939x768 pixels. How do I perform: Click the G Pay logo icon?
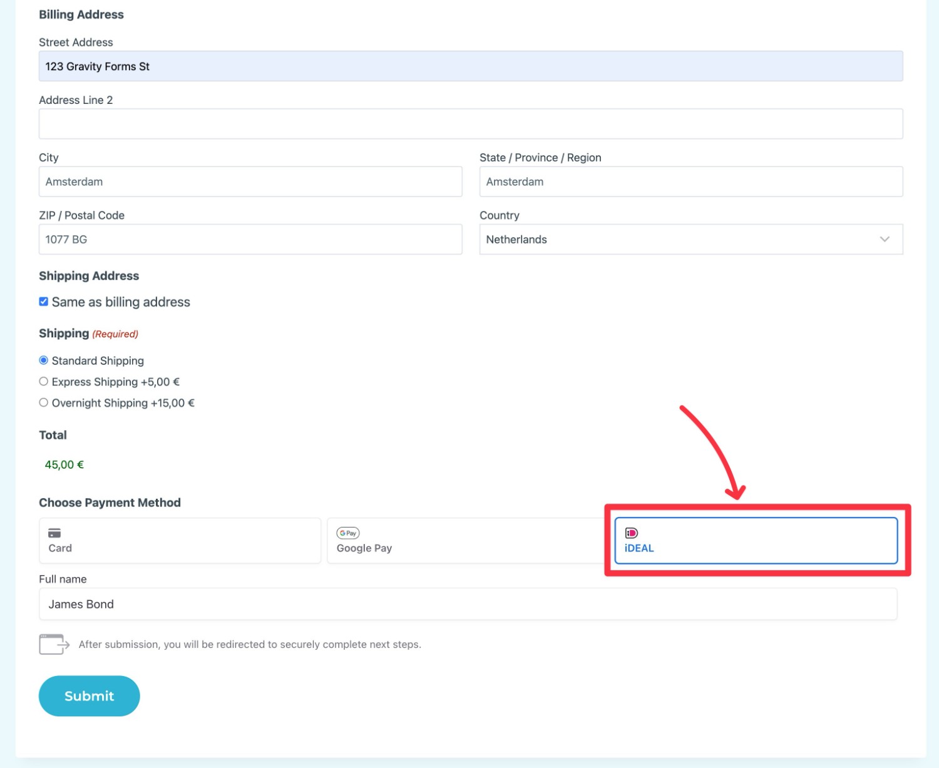(348, 533)
